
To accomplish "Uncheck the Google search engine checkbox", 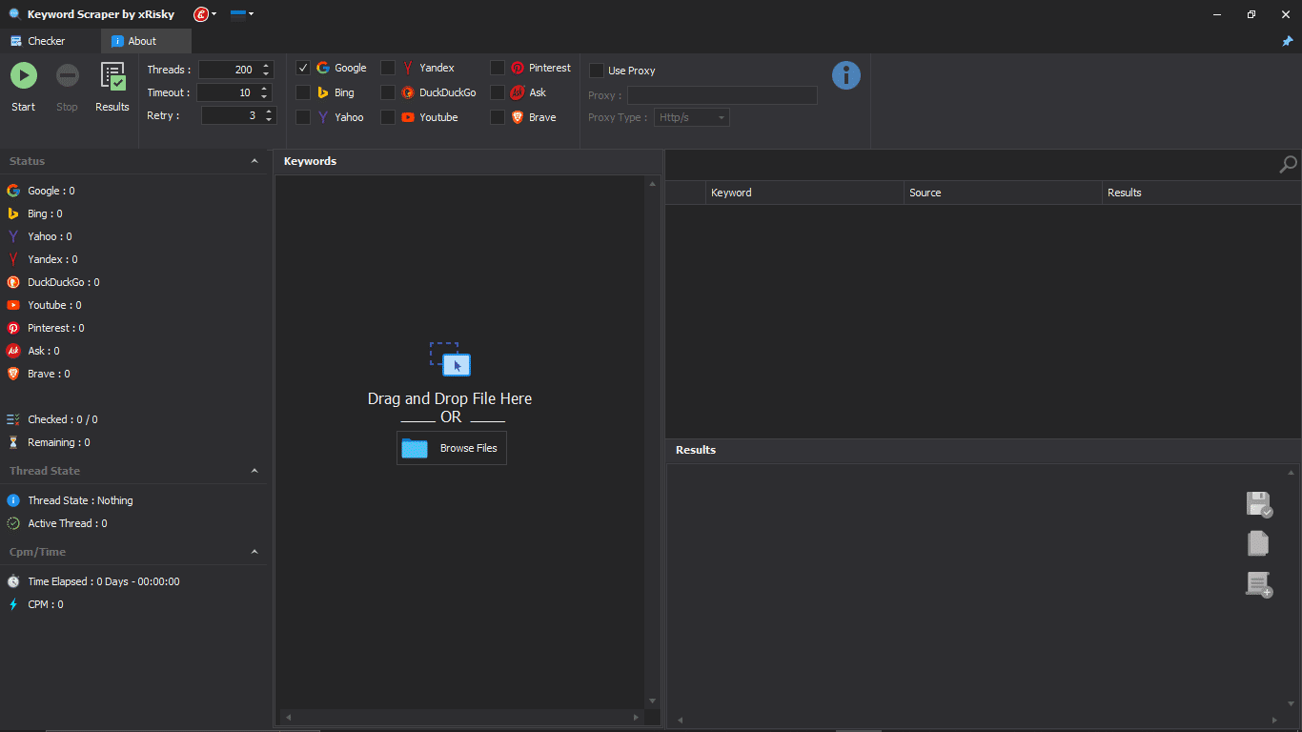I will (x=303, y=68).
